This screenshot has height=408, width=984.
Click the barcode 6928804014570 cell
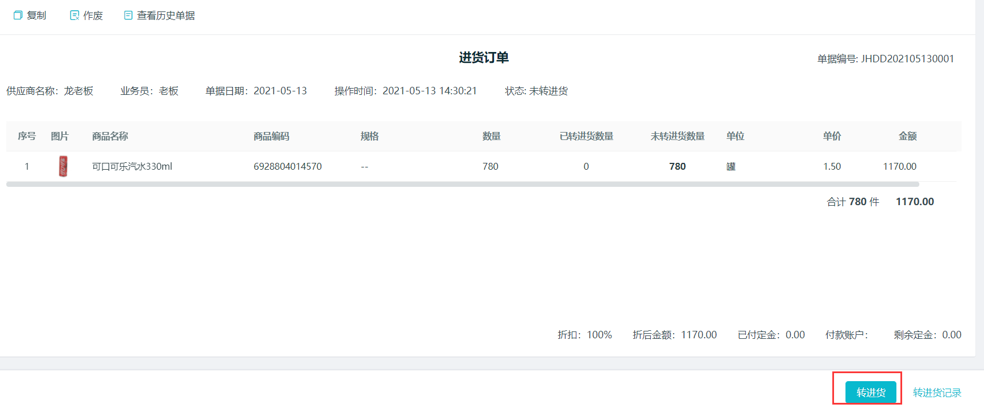click(x=287, y=166)
